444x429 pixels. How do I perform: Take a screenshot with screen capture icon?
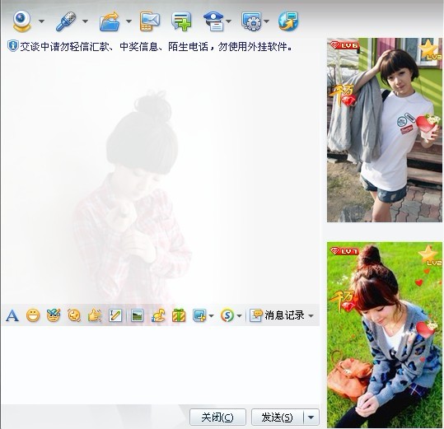199,315
